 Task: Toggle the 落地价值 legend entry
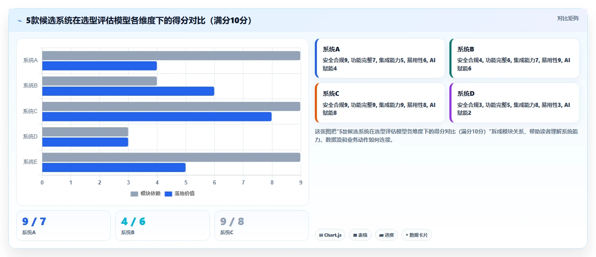(179, 194)
